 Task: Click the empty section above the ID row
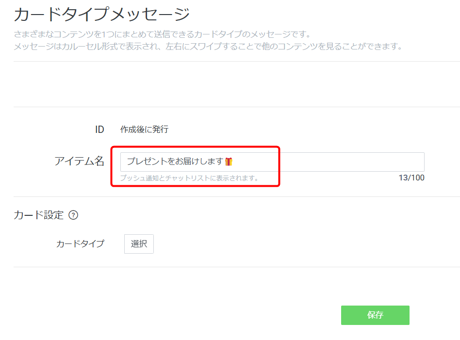click(237, 84)
